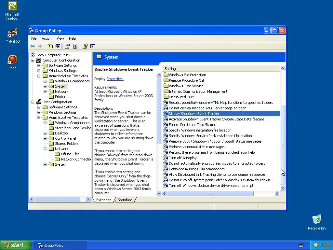Viewport: 333px width, 250px height.
Task: Click Group Policy taskbar button
Action: (x=60, y=245)
